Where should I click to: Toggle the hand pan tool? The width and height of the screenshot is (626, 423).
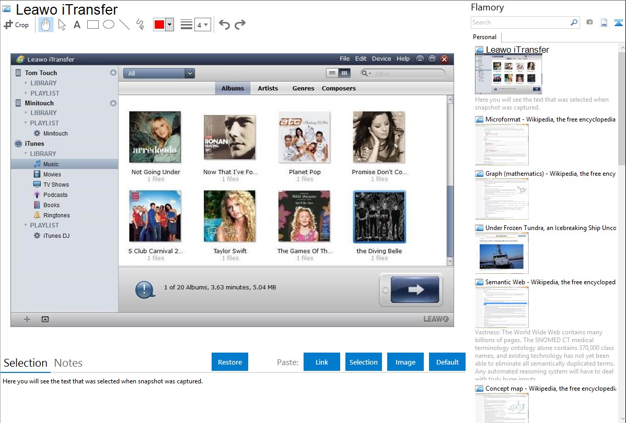[x=46, y=25]
